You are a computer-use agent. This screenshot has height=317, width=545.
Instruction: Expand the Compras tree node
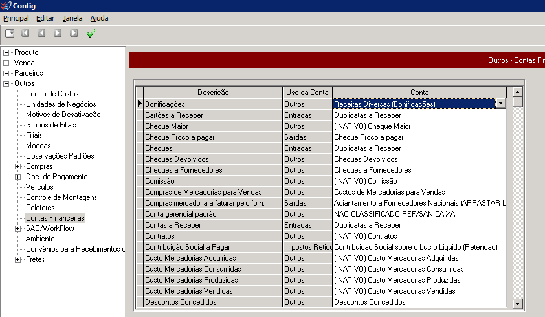17,166
